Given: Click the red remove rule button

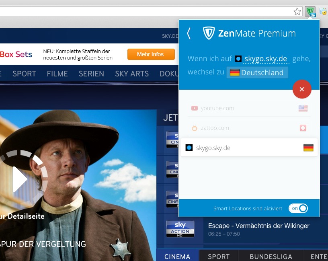Looking at the screenshot, I should click(x=302, y=89).
